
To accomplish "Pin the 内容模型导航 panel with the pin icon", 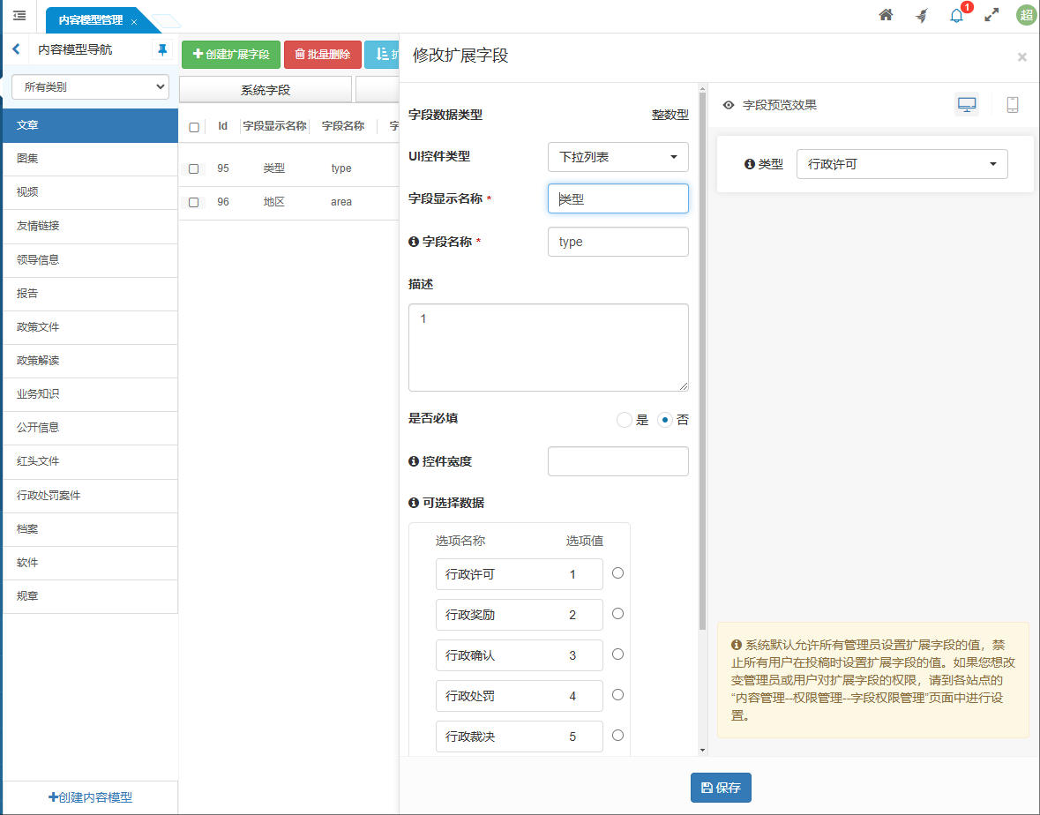I will tap(161, 51).
